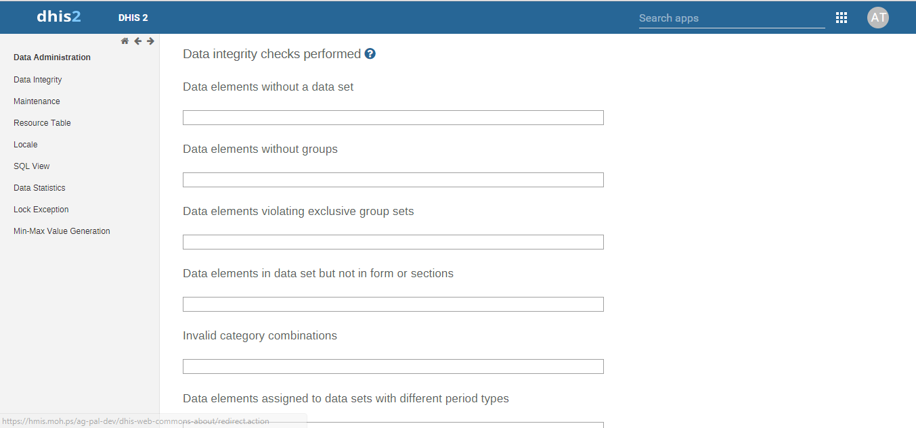
Task: Click the help question mark icon
Action: 370,54
